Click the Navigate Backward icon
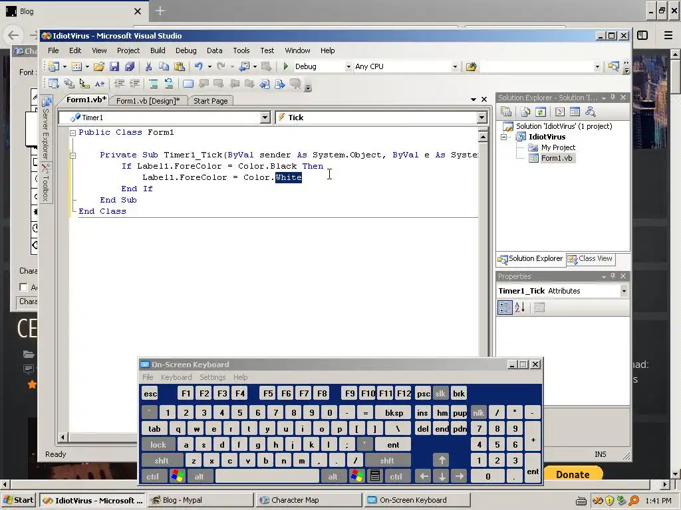The image size is (681, 510). pyautogui.click(x=245, y=66)
